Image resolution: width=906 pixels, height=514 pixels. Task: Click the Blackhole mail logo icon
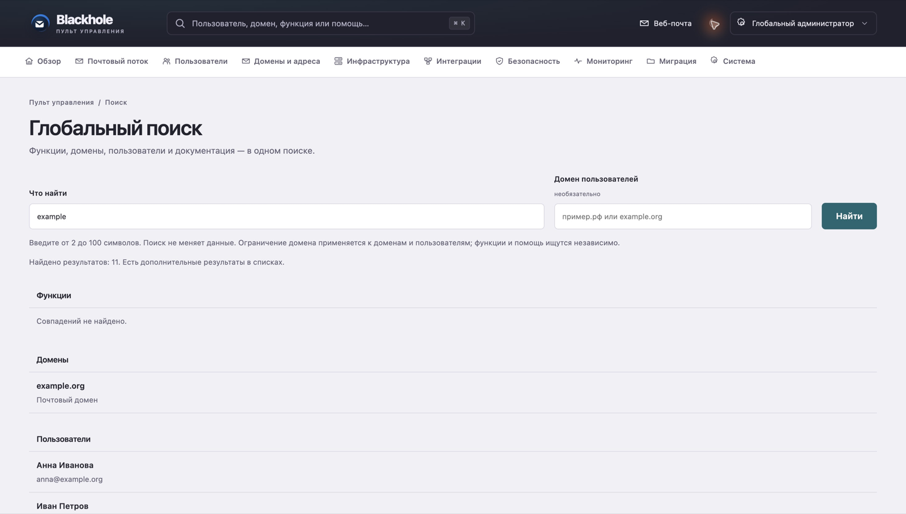pos(40,23)
